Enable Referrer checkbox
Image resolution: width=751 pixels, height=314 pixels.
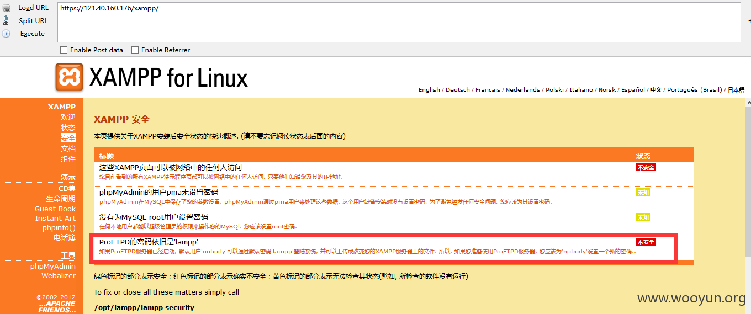(x=135, y=50)
